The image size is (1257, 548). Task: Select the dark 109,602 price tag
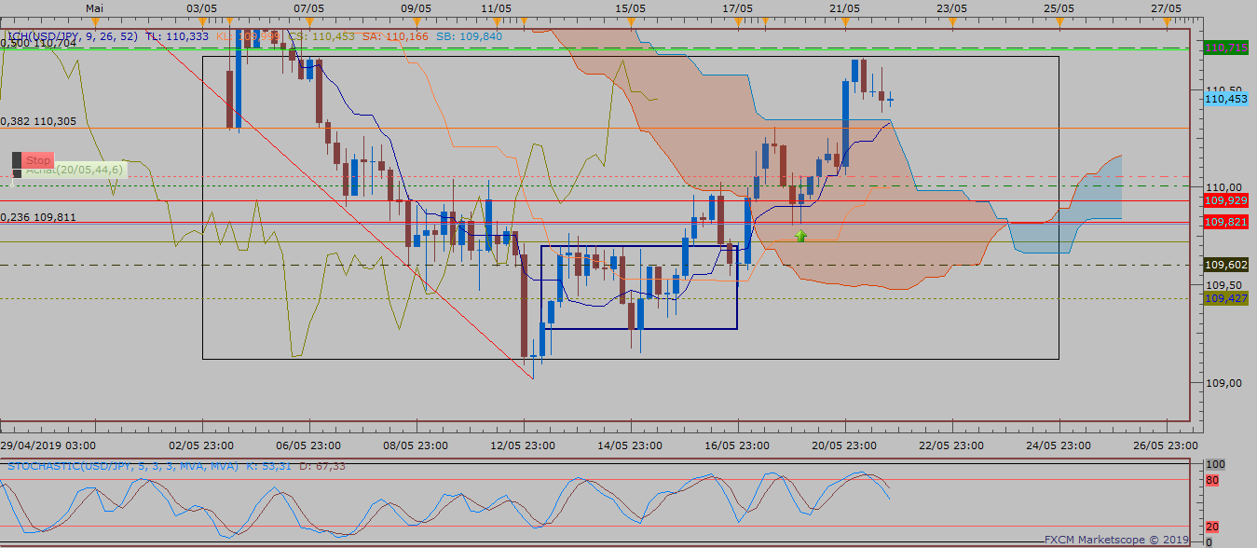(x=1226, y=265)
